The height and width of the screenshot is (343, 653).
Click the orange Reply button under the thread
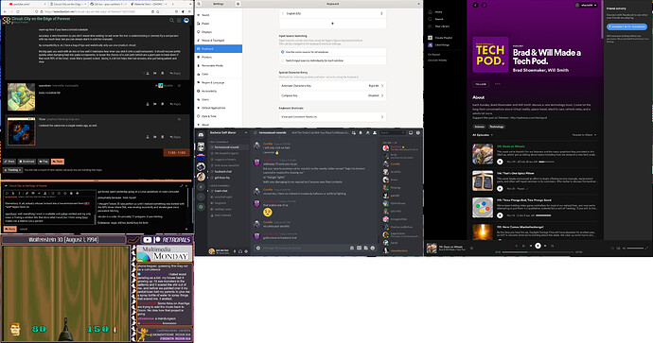coord(58,162)
